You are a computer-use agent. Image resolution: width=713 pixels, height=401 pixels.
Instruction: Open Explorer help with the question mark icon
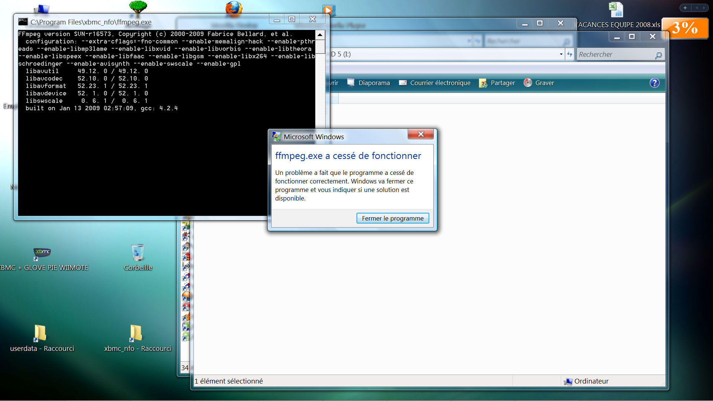tap(654, 83)
